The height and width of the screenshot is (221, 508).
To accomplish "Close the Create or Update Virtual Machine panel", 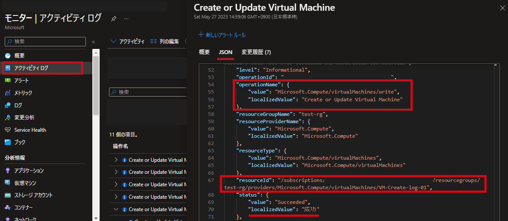I will click(502, 9).
